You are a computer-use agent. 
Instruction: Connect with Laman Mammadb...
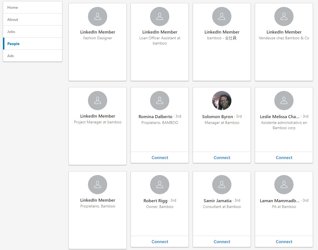[x=284, y=241]
